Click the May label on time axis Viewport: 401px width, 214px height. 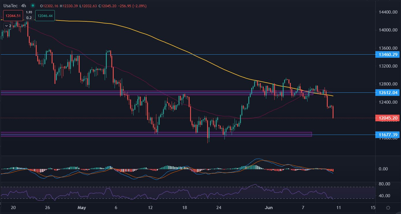tap(82, 208)
